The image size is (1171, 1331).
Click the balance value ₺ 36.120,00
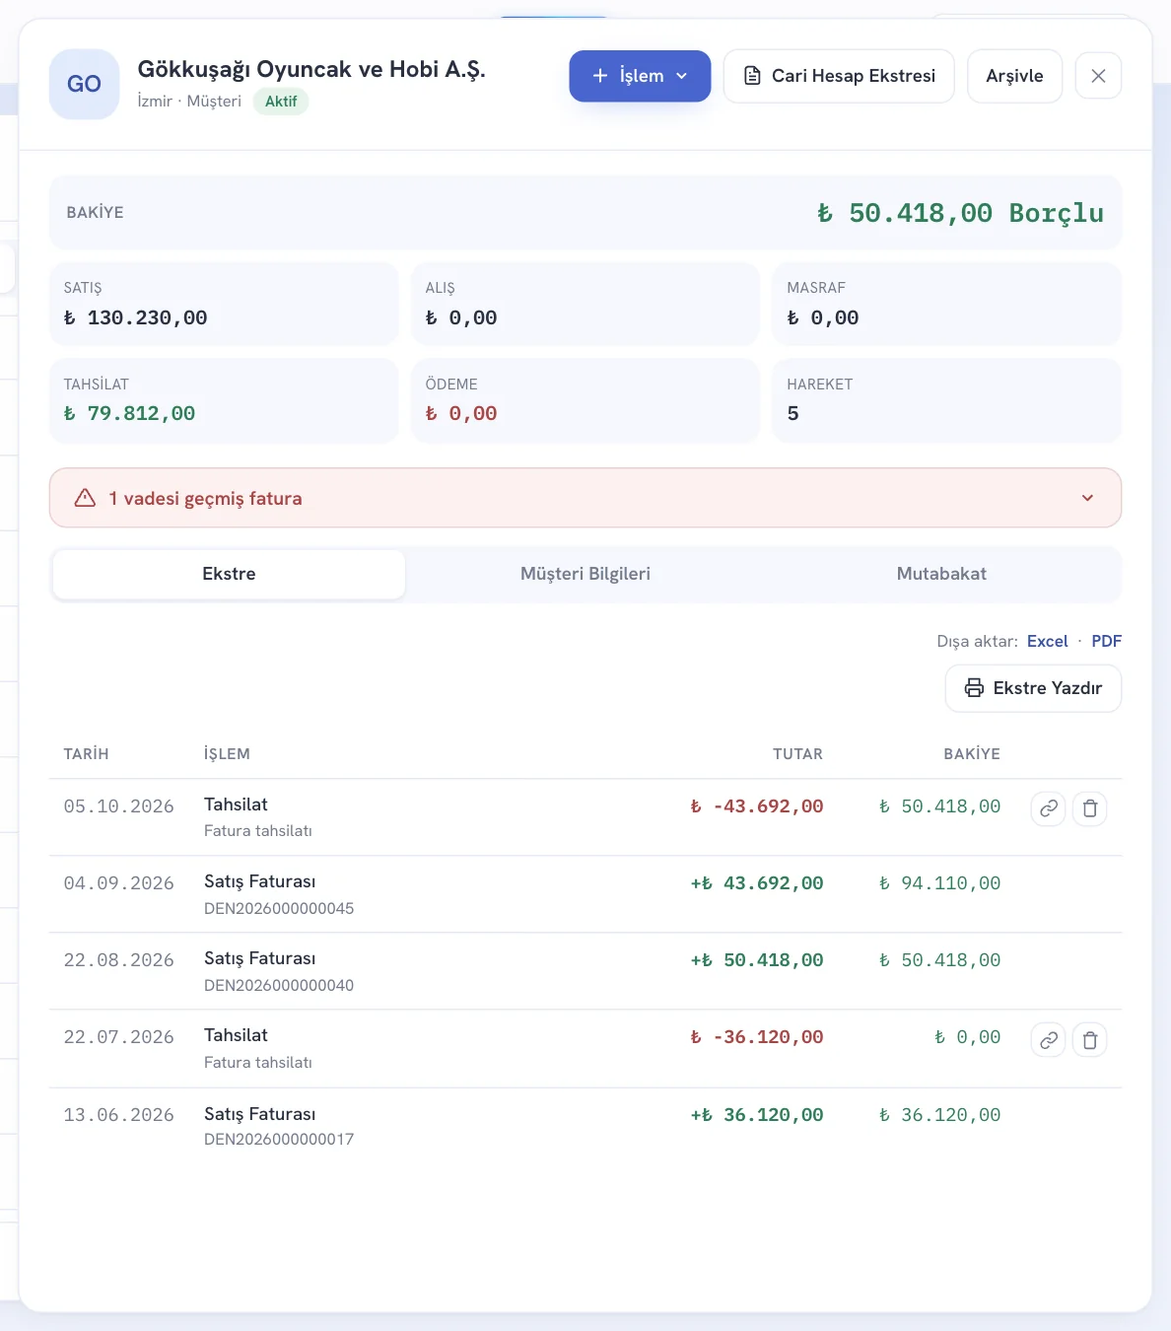(x=939, y=1115)
